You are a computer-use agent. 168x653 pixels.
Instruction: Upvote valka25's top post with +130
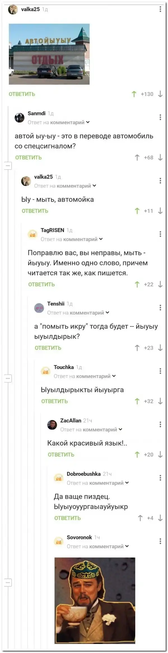[x=134, y=94]
